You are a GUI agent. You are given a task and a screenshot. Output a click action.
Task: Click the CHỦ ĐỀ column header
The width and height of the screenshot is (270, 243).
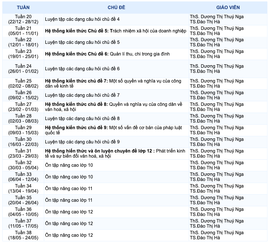pos(116,7)
